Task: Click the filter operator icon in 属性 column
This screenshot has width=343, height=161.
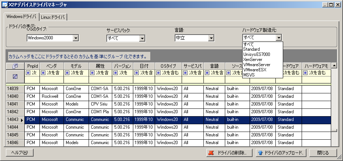Action: (x=92, y=73)
